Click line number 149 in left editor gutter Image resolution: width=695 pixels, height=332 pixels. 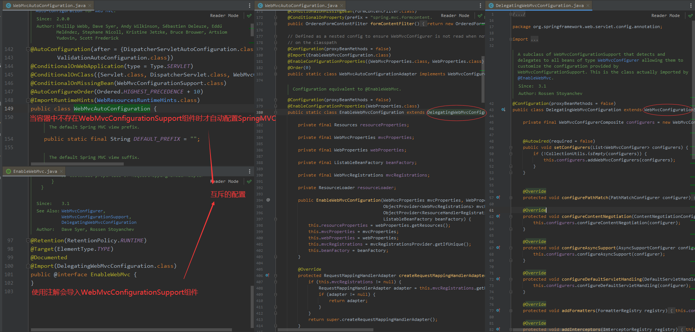[9, 109]
